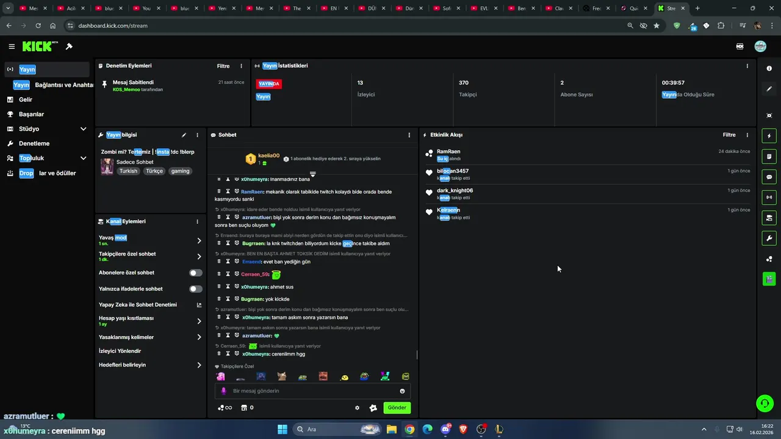This screenshot has width=781, height=439.
Task: Select the pink emote in emote row
Action: point(221,376)
